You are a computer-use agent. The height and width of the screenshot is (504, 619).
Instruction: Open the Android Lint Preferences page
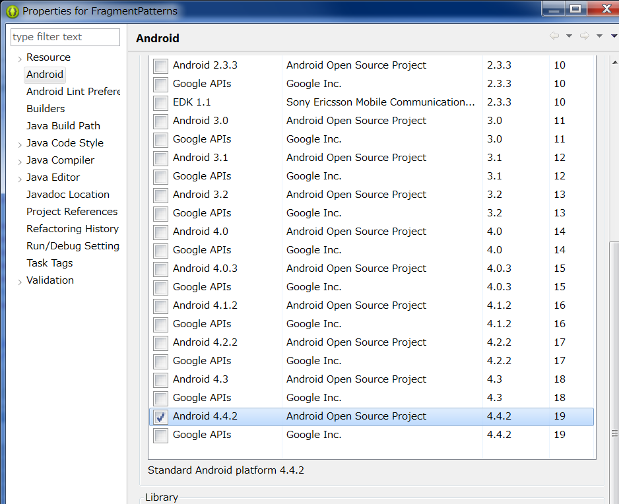click(73, 92)
